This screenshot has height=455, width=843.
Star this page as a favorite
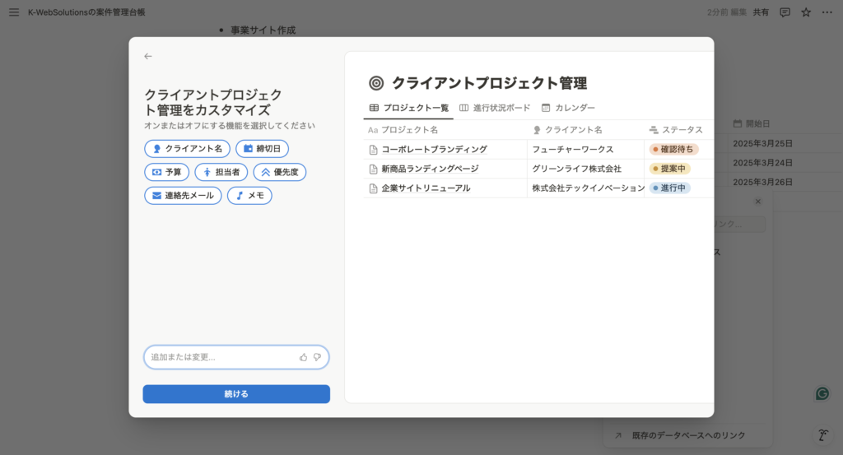coord(806,12)
